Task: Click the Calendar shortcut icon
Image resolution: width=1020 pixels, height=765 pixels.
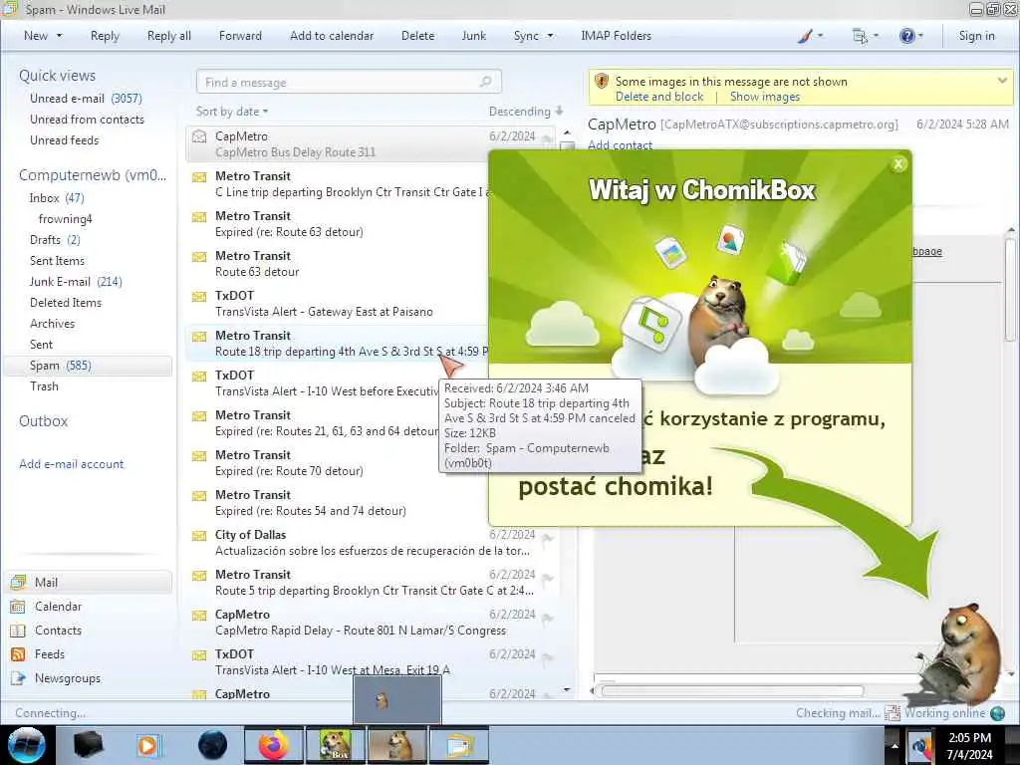Action: pos(18,607)
